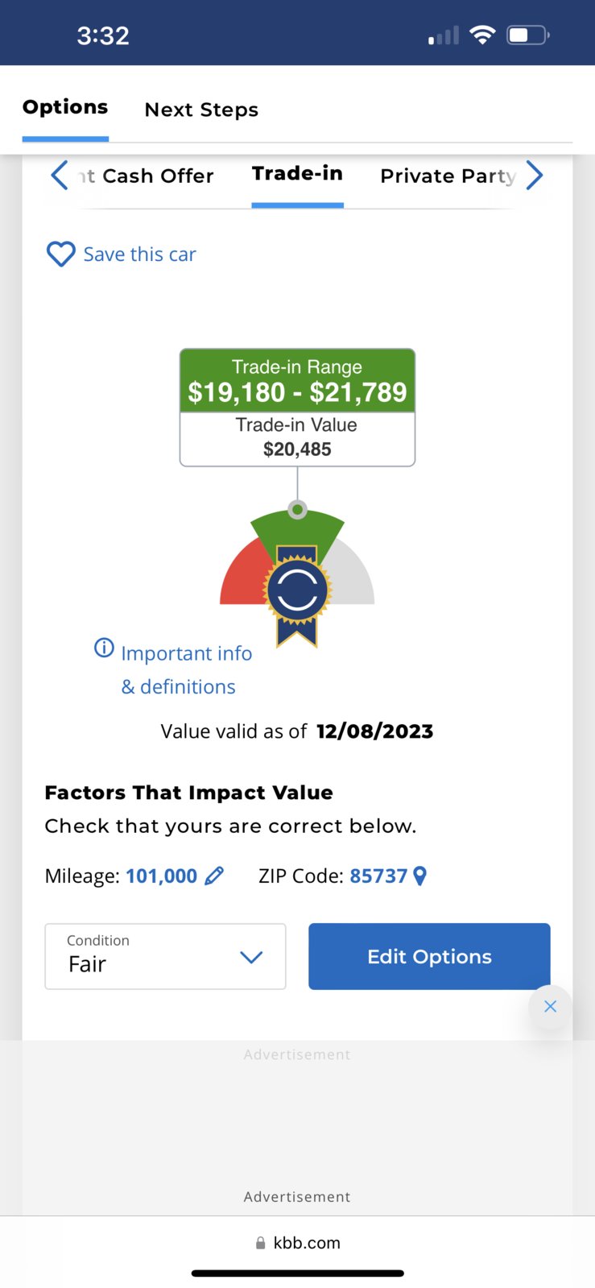Expand condition list using the chevron arrow
Image resolution: width=595 pixels, height=1288 pixels.
[251, 957]
